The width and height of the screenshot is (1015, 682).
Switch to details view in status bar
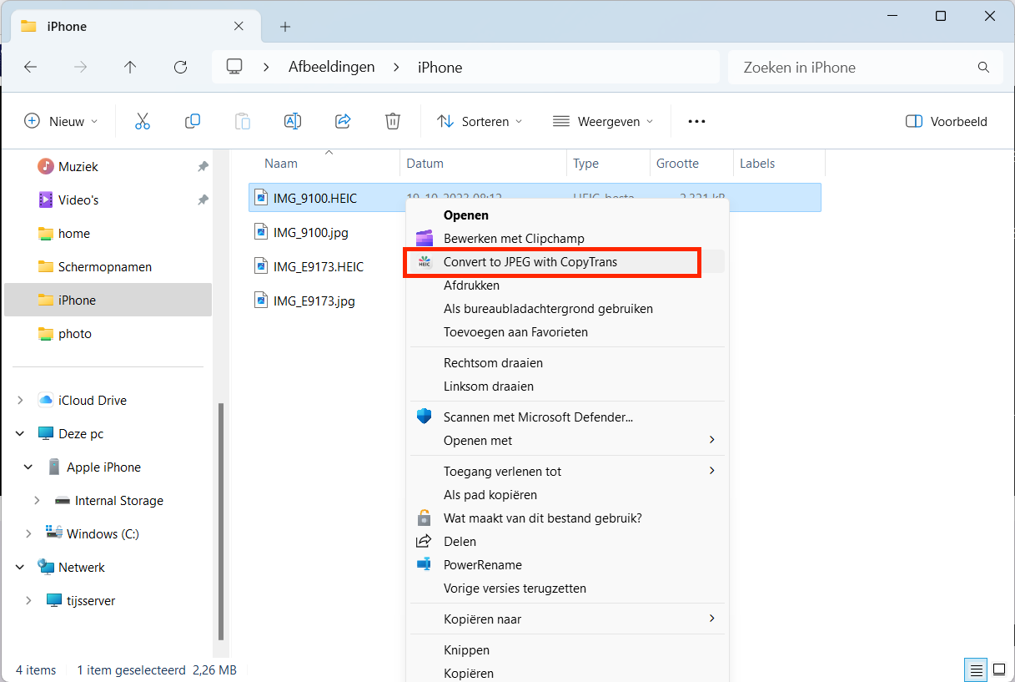[x=975, y=670]
